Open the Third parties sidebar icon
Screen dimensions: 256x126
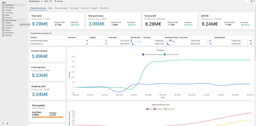[3, 8]
